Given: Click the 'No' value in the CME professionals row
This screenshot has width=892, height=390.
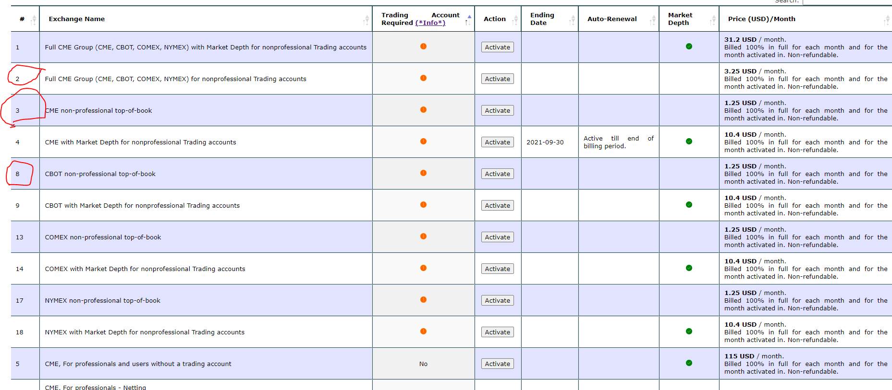Looking at the screenshot, I should coord(423,364).
